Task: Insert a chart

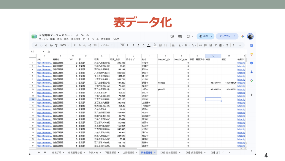Action: [x=210, y=45]
